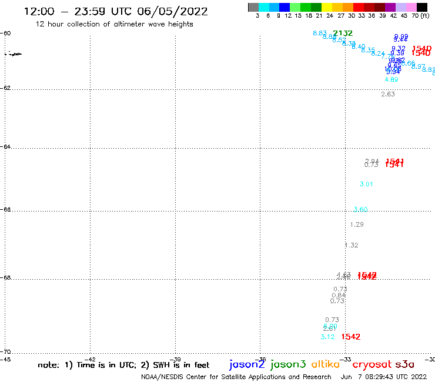Screen dimensions: 435x382
Task: Click the '-62' latitude axis label
Action: [x=5, y=88]
